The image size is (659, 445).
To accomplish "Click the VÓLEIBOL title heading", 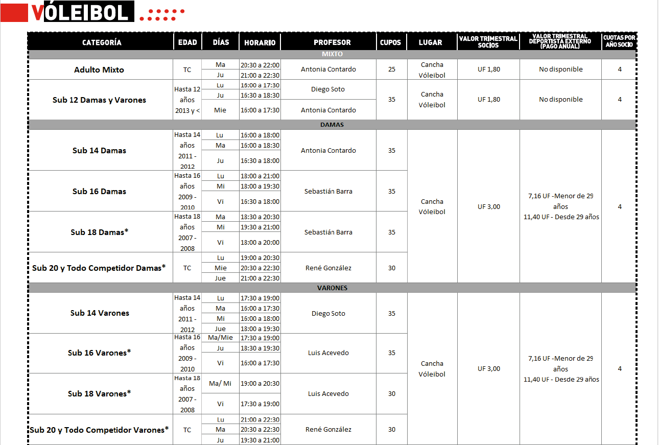I will click(80, 12).
